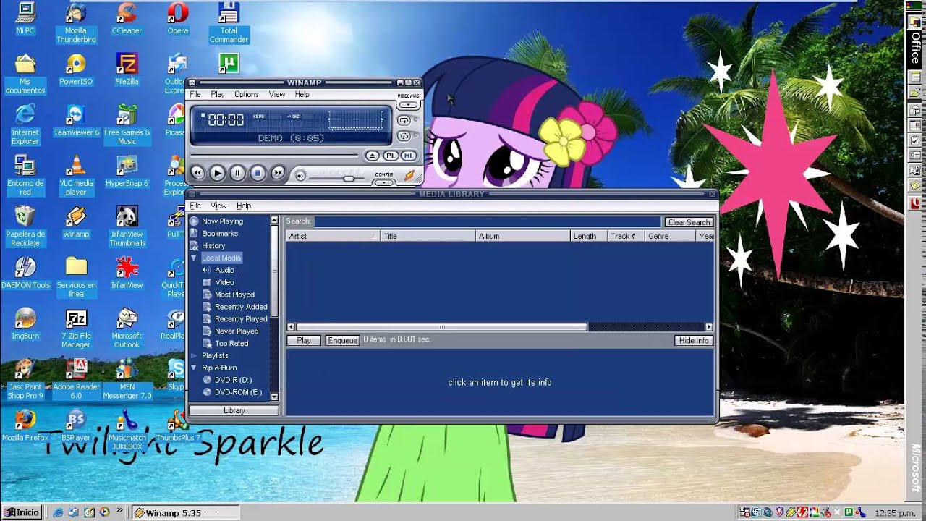This screenshot has height=521, width=926.
Task: Toggle repeat mode in Winamp
Action: point(404,120)
